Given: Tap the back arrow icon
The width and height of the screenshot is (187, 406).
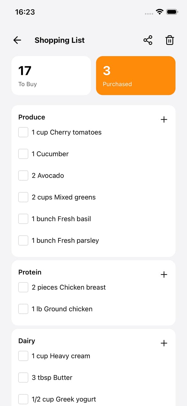Looking at the screenshot, I should coord(17,40).
